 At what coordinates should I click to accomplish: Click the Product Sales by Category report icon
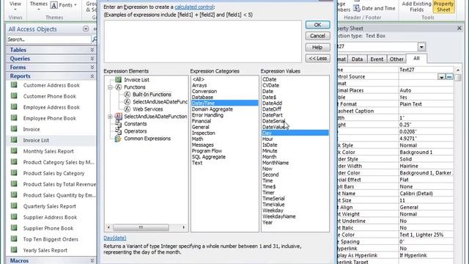(x=14, y=173)
